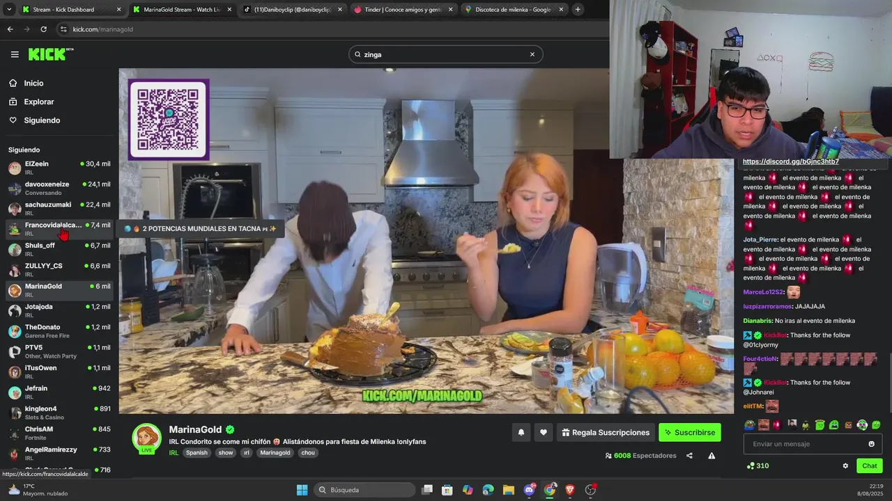Select Shuls_off in the followed list
The image size is (892, 501).
coord(59,249)
